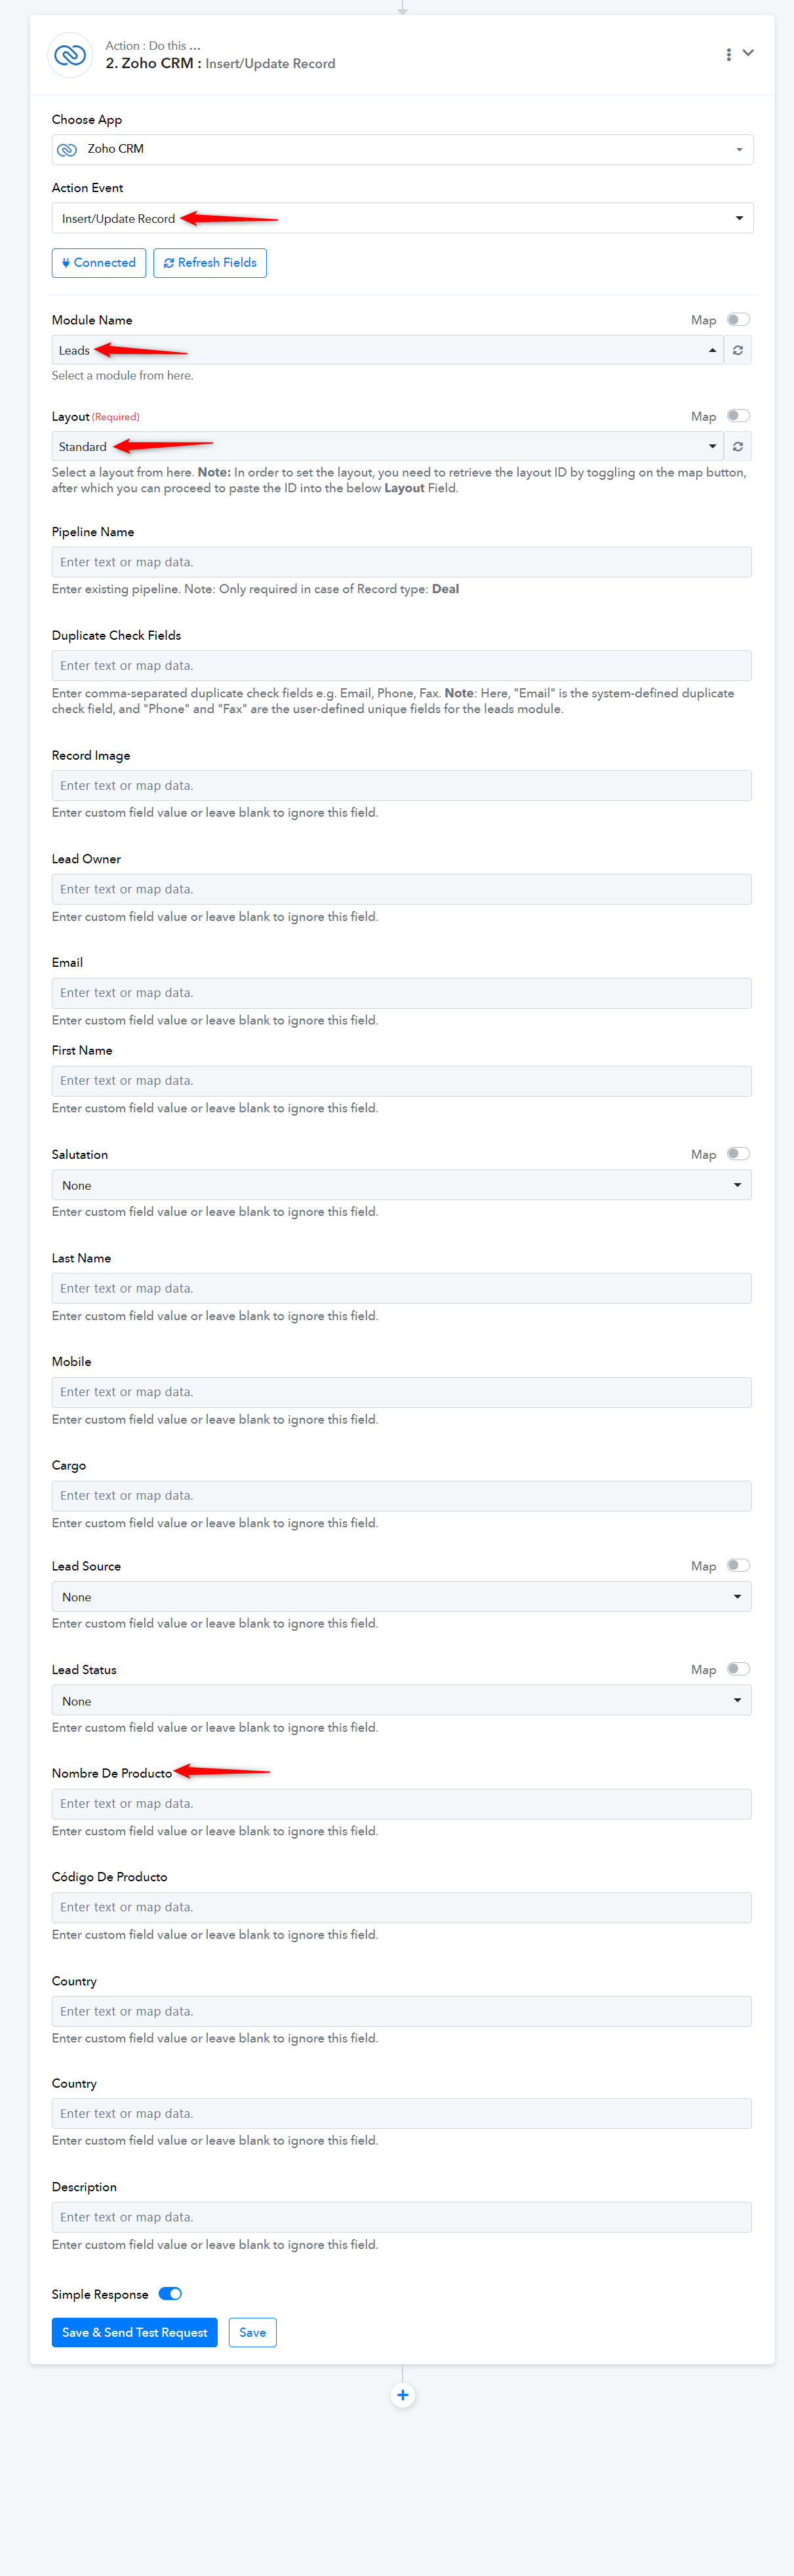Image resolution: width=794 pixels, height=2576 pixels.
Task: Open the three-dot options menu in header
Action: 728,54
